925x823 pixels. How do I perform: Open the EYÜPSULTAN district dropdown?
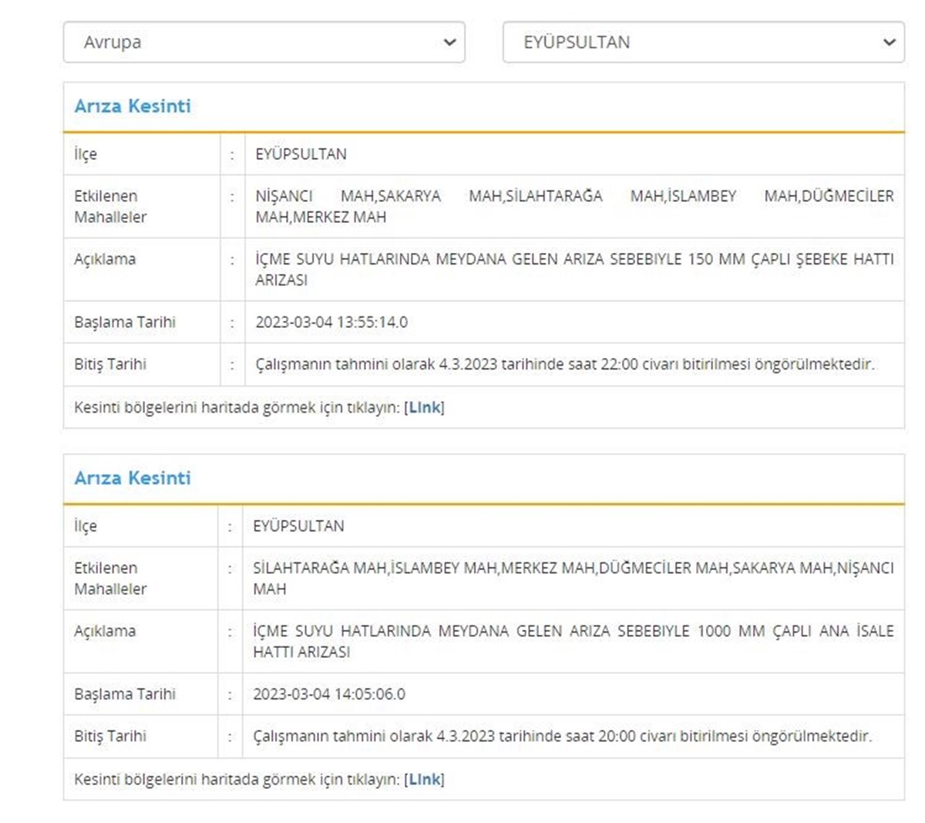[x=701, y=42]
